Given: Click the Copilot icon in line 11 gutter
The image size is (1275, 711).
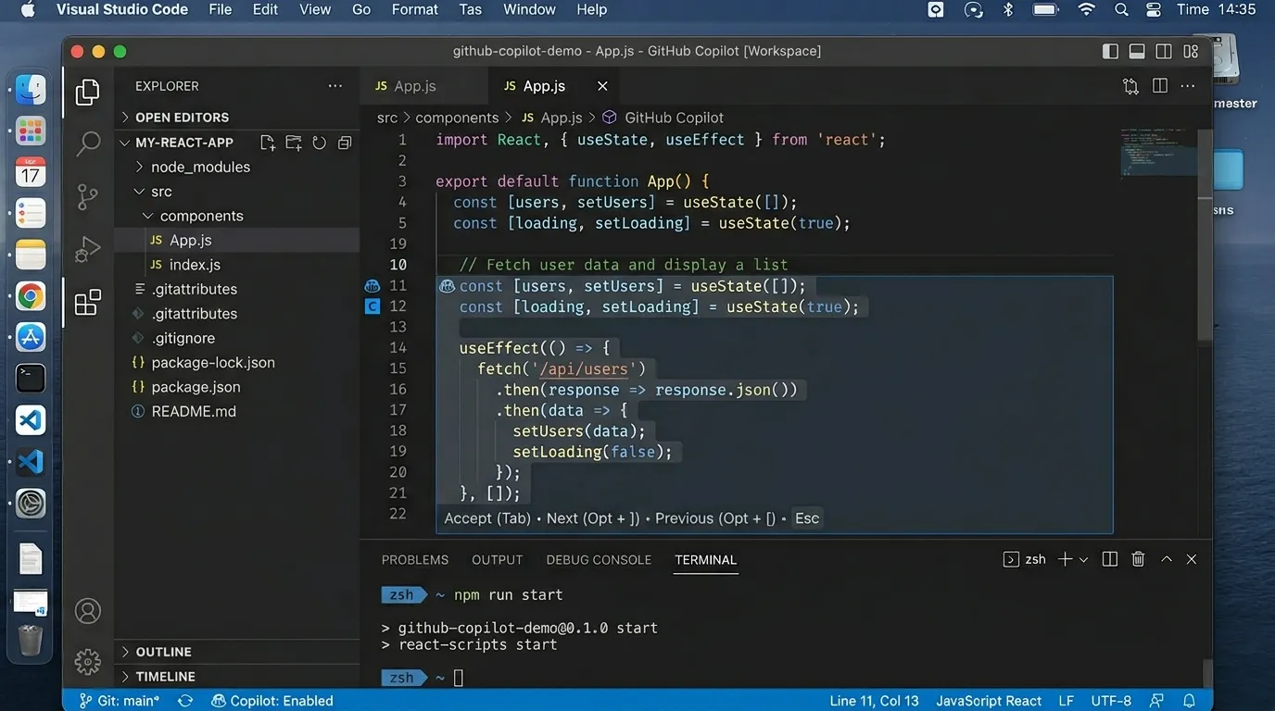Looking at the screenshot, I should pos(372,286).
